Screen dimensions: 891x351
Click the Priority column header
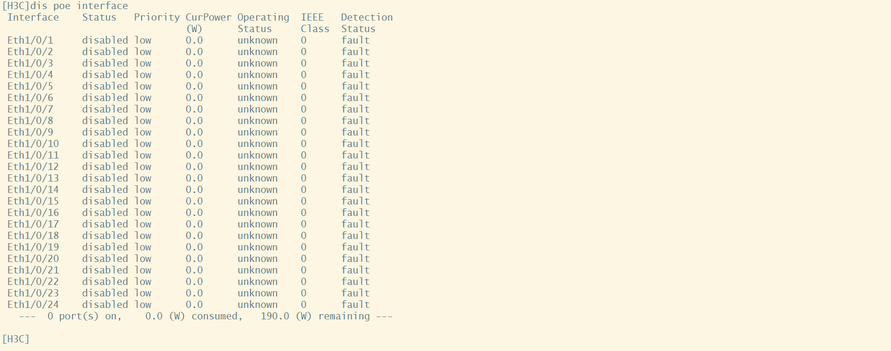tap(156, 17)
